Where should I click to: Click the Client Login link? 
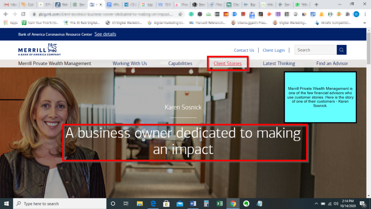[x=274, y=50]
